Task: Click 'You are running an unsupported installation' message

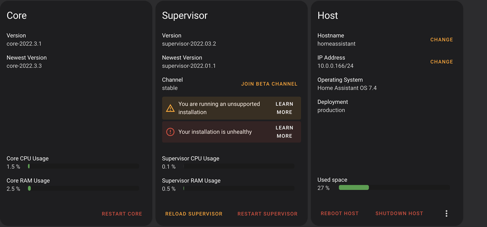Action: point(219,108)
